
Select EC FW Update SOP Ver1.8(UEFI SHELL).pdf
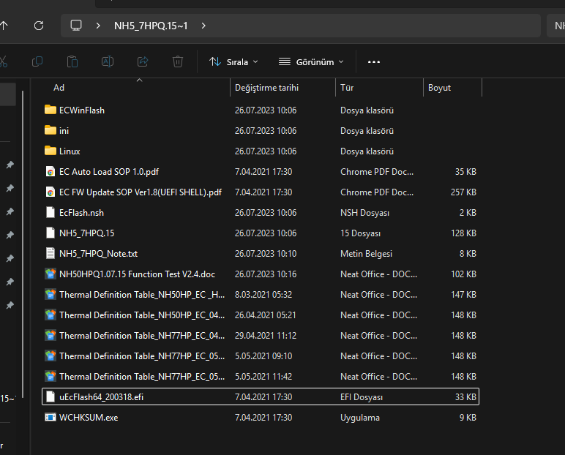point(141,192)
